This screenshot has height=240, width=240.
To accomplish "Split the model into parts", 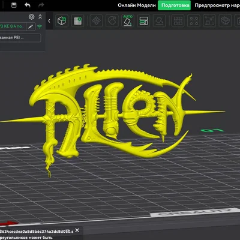I will (194, 21).
